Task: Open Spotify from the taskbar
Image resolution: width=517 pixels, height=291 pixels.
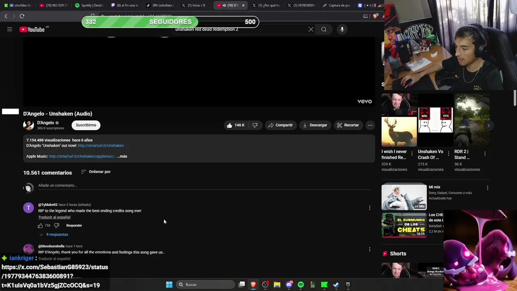Action: [x=301, y=285]
